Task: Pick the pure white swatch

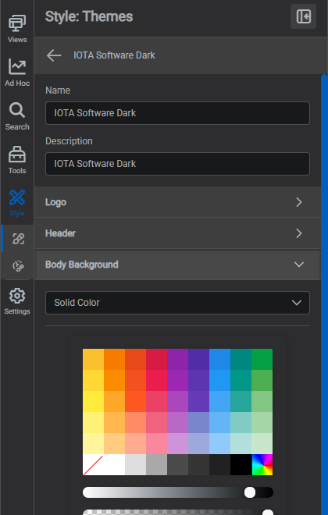Action: tap(114, 465)
